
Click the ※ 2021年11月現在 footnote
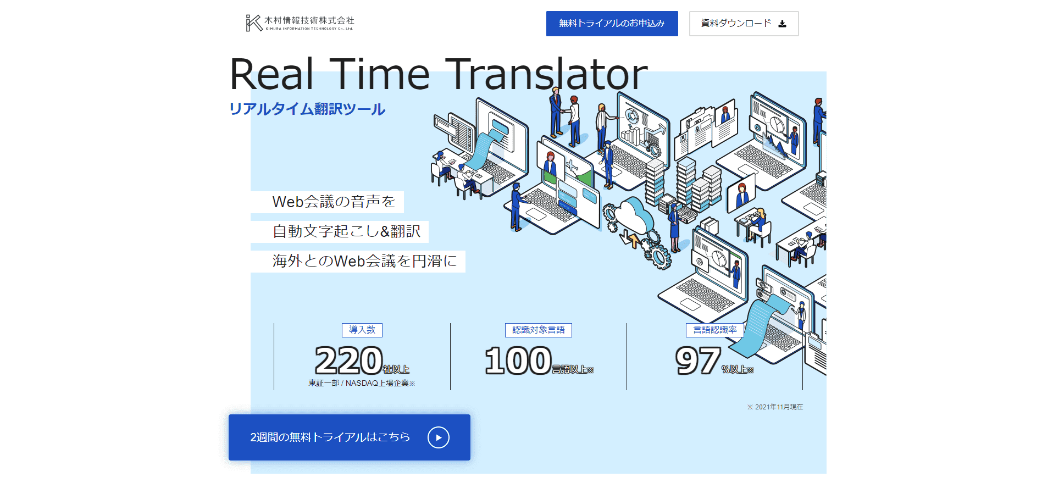(775, 407)
